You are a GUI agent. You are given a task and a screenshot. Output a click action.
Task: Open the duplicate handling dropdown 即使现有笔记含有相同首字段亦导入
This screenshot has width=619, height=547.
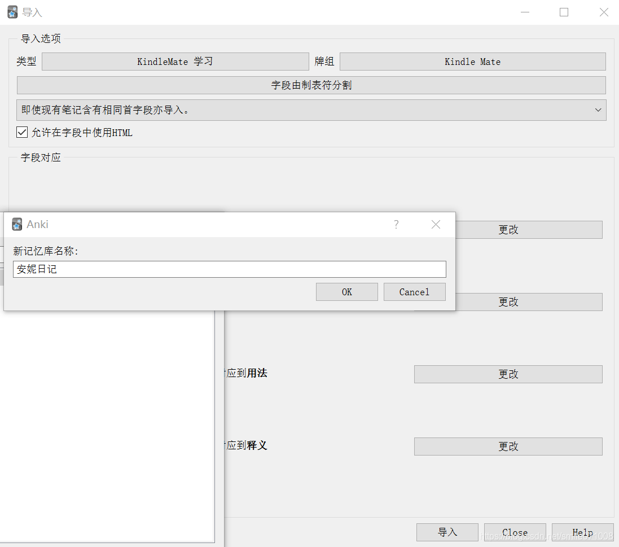click(311, 110)
